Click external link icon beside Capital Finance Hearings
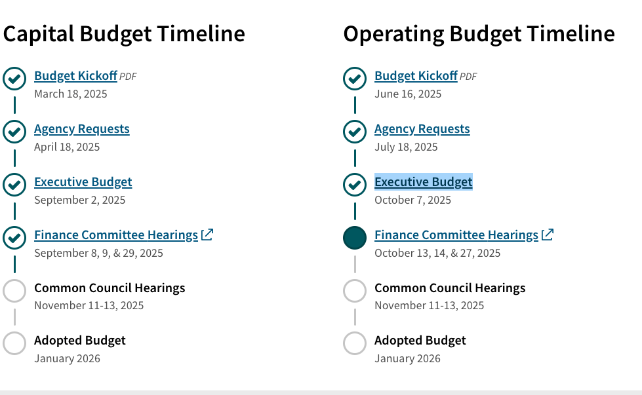This screenshot has width=642, height=395. pyautogui.click(x=207, y=235)
